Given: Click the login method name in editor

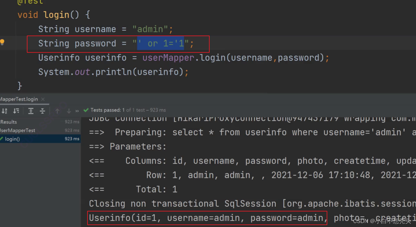Looking at the screenshot, I should click(56, 15).
